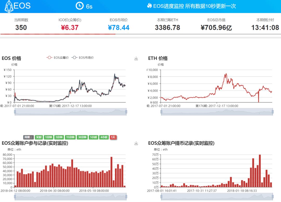281x202 pixels.
Task: Download the EOS crowdfunding participation chart
Action: click(x=136, y=143)
